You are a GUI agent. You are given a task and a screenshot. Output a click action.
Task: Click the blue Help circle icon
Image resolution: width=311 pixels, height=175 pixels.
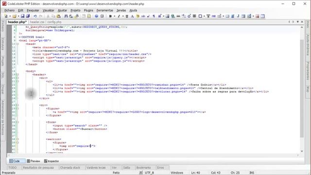click(96, 16)
